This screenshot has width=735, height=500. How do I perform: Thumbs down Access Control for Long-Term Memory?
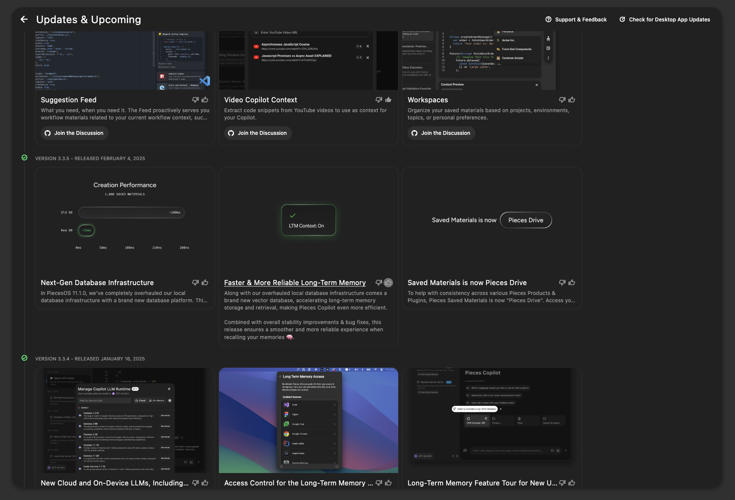point(379,483)
